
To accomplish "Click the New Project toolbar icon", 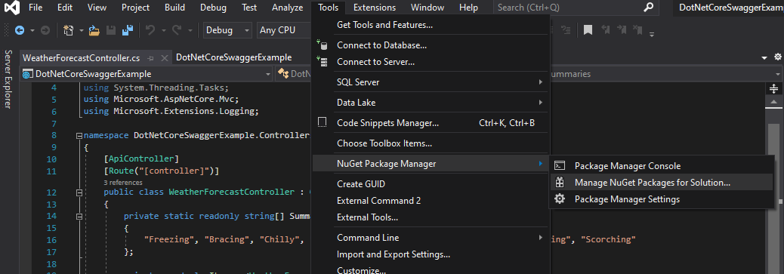I will tap(69, 30).
